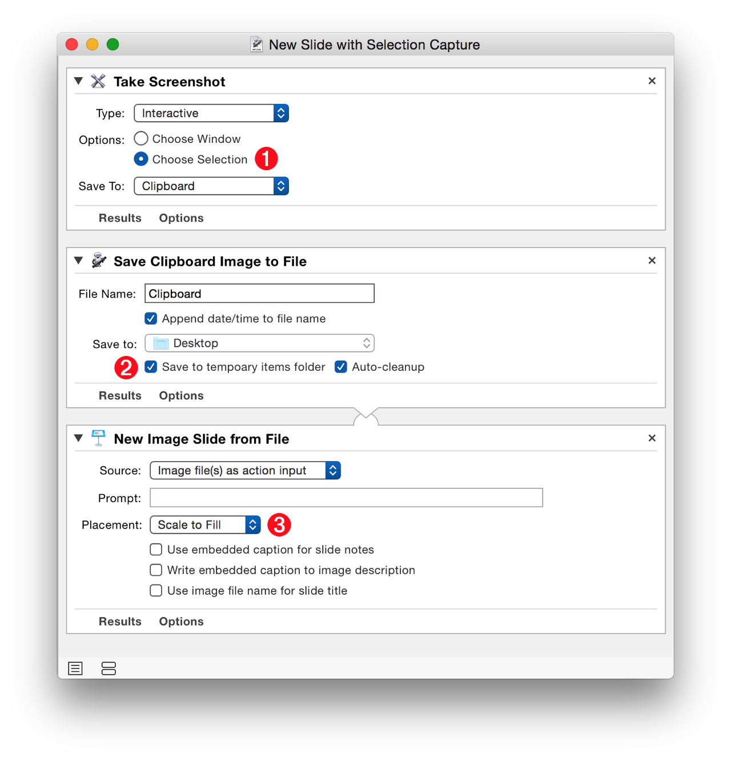Show Options of New Image Slide action
The height and width of the screenshot is (761, 731).
pyautogui.click(x=181, y=622)
